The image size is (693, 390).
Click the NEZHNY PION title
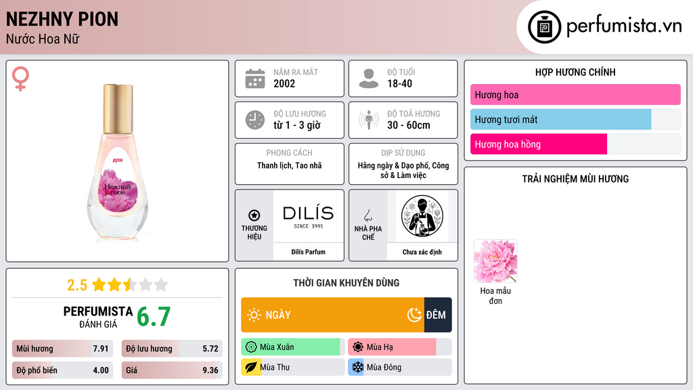pos(62,19)
